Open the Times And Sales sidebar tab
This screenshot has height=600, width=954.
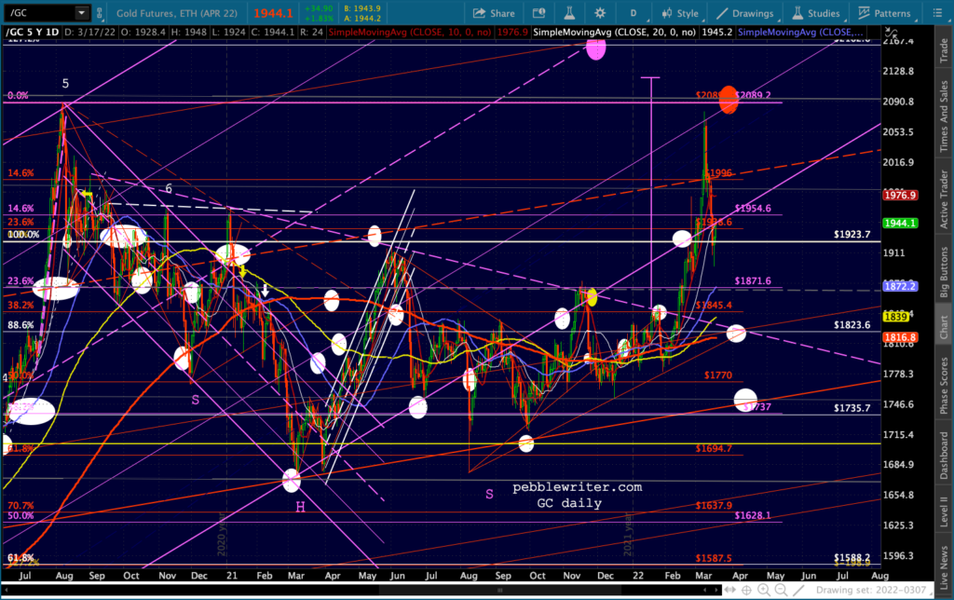pos(944,116)
